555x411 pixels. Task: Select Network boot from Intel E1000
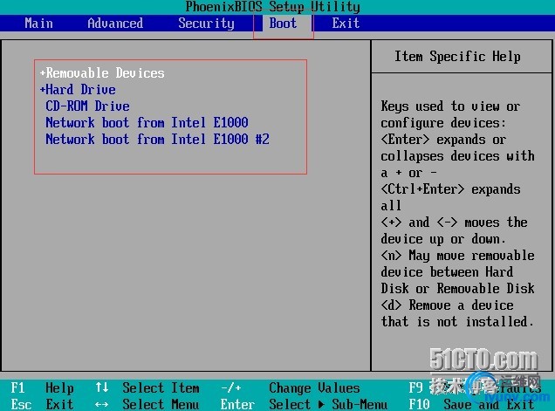coord(147,123)
